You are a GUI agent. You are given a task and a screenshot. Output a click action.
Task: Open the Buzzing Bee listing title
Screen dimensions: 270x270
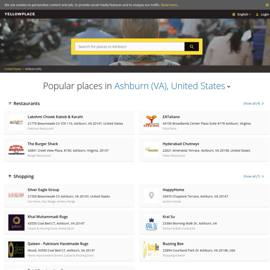pyautogui.click(x=173, y=244)
